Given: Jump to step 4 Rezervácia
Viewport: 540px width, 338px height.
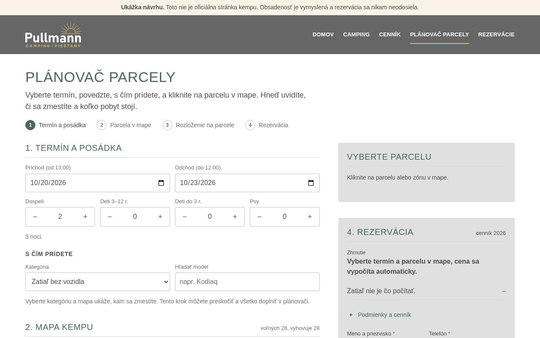Looking at the screenshot, I should (267, 125).
